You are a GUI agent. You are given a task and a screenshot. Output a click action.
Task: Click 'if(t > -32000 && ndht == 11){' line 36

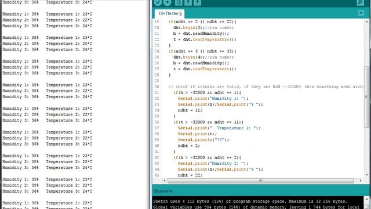208,122
